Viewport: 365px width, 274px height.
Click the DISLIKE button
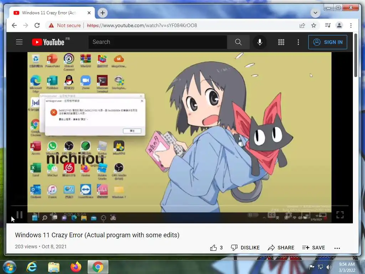click(245, 248)
